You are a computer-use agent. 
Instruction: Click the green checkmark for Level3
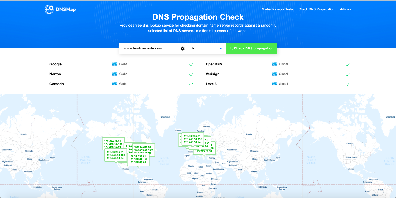tap(348, 84)
